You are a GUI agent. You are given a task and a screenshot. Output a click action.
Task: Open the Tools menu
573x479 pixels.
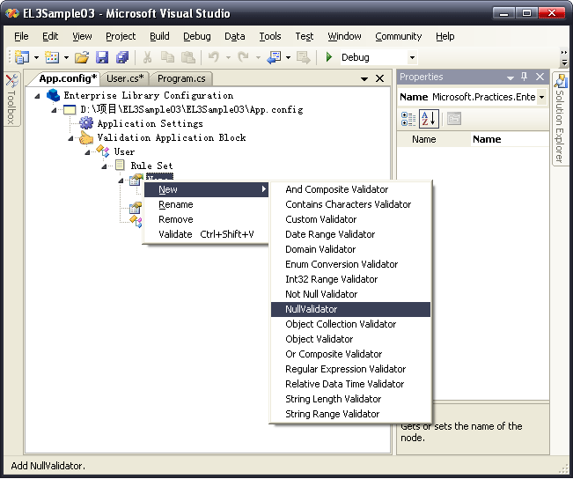[270, 36]
